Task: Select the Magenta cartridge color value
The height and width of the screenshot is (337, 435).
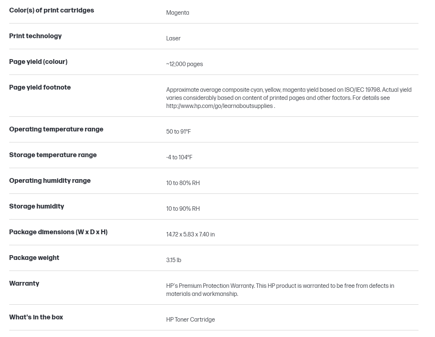Action: 178,13
